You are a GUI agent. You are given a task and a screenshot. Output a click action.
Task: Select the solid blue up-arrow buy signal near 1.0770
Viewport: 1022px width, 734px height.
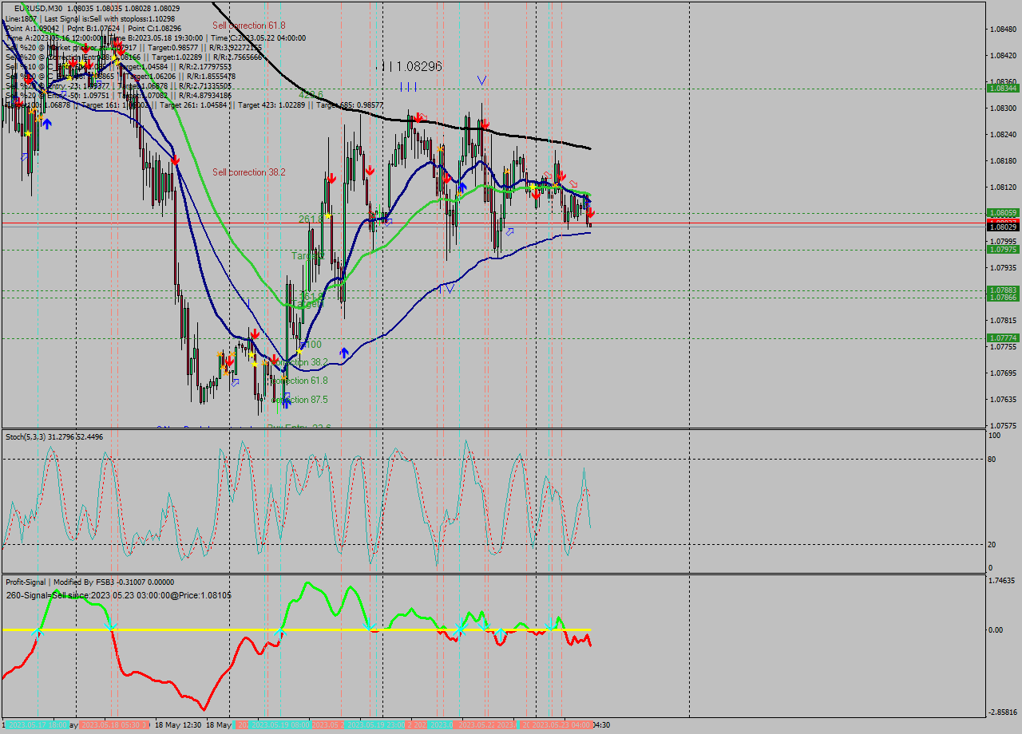tap(344, 353)
